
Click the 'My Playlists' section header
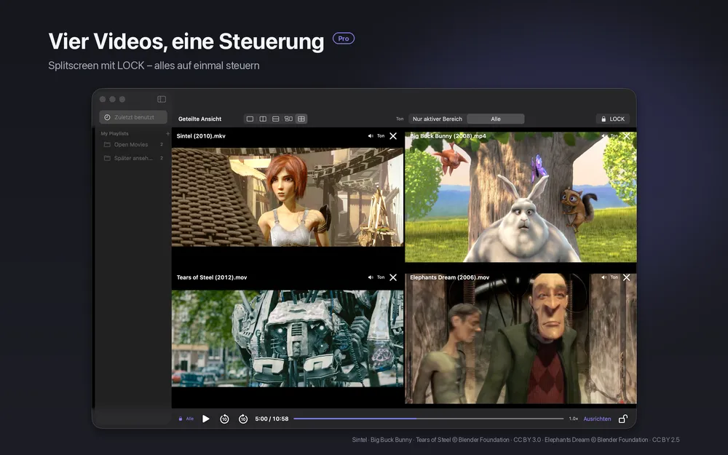(x=115, y=134)
